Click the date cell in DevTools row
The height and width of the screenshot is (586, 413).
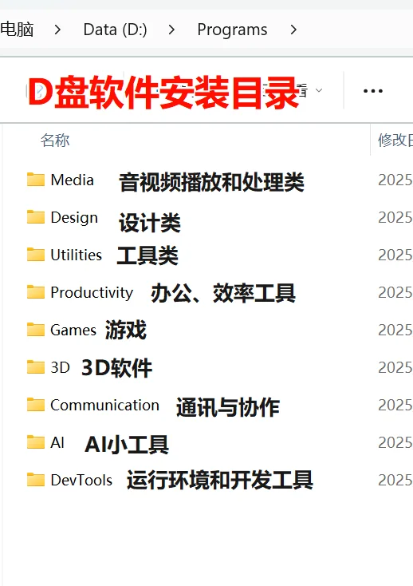click(395, 481)
